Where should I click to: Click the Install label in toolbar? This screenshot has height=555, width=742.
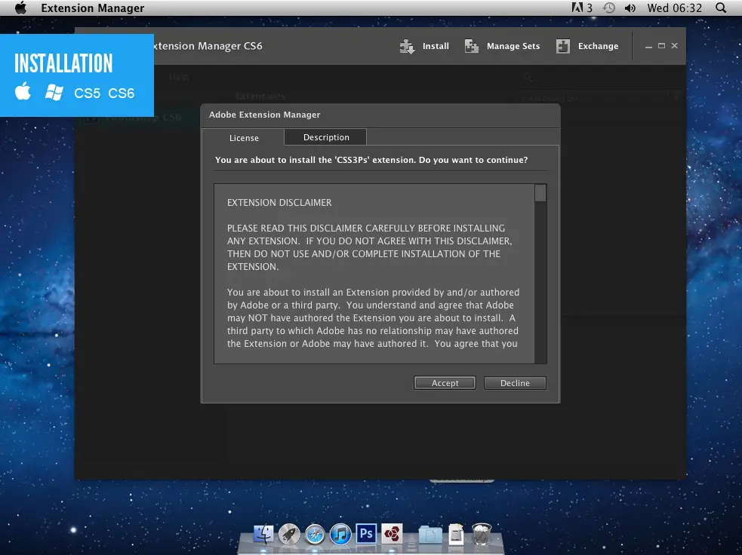point(436,46)
